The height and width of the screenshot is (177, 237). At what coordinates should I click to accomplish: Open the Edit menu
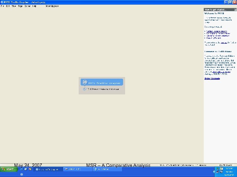click(8, 6)
